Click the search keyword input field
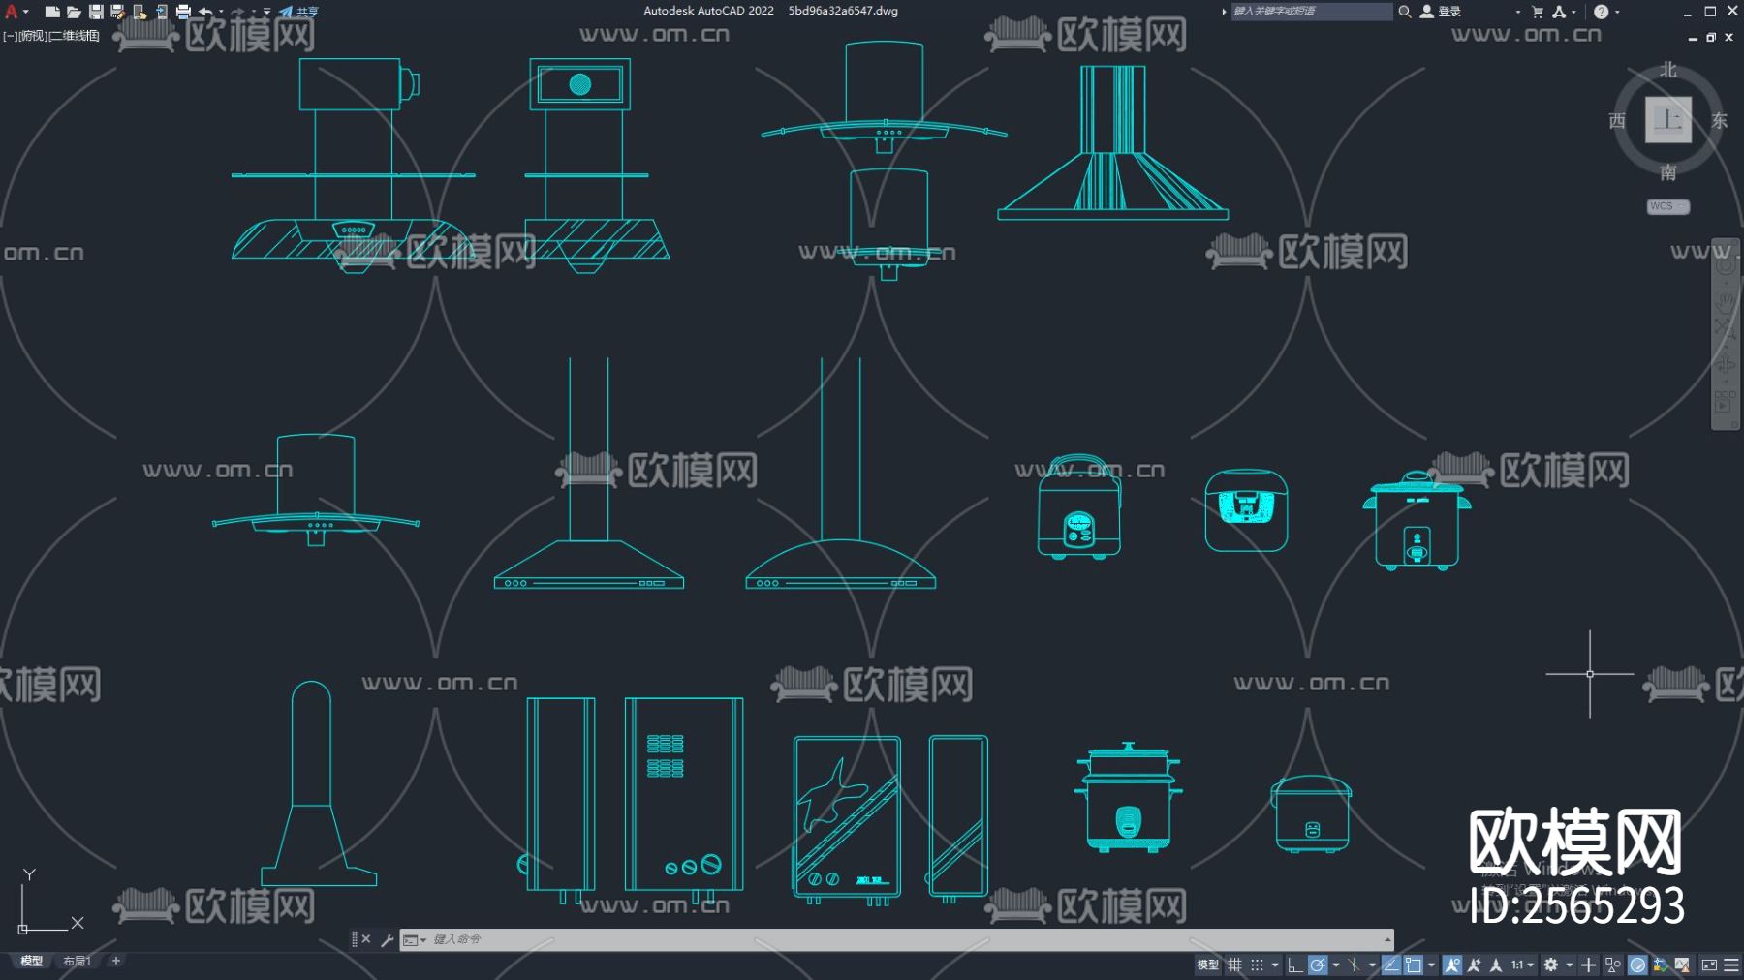The image size is (1744, 980). (1311, 12)
